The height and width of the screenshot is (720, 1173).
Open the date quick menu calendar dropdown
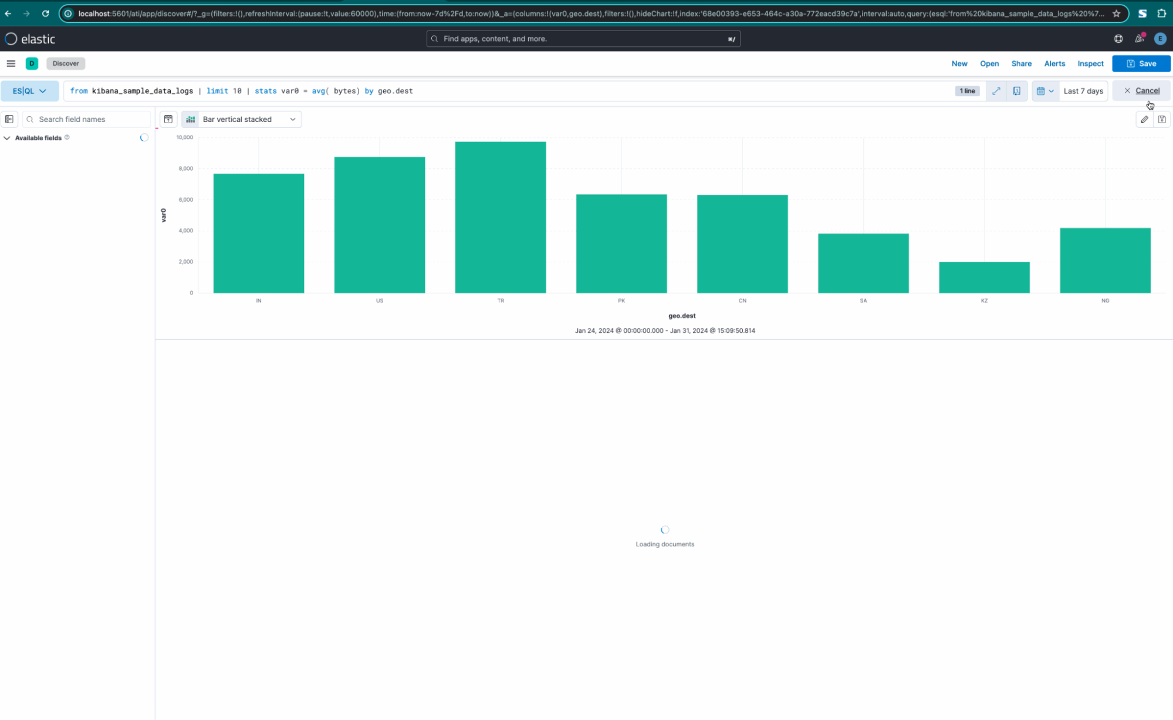coord(1045,91)
